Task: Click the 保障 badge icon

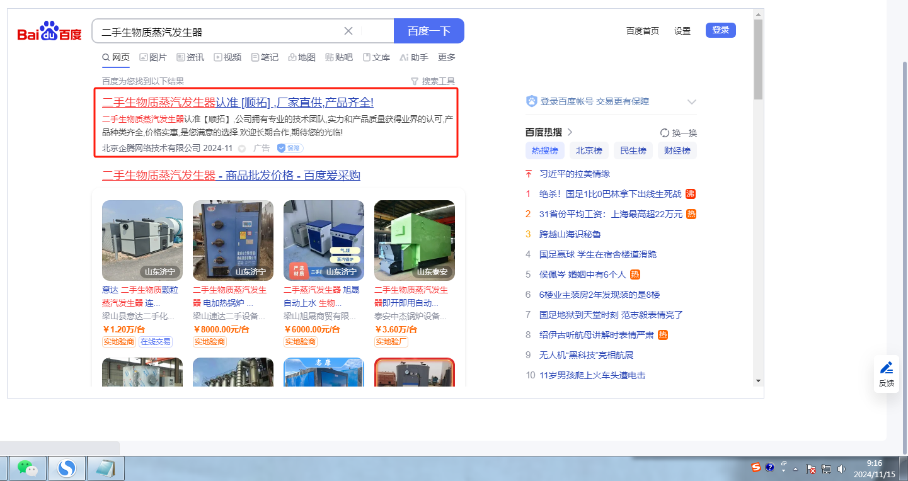Action: point(290,149)
